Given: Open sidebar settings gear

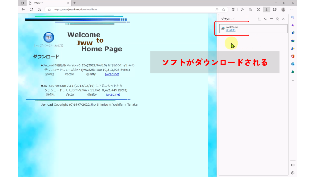Looking at the screenshot, I should click(x=293, y=173).
